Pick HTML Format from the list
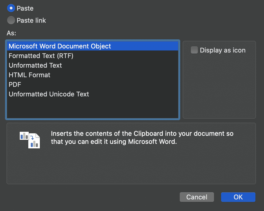The height and width of the screenshot is (211, 264). (29, 75)
